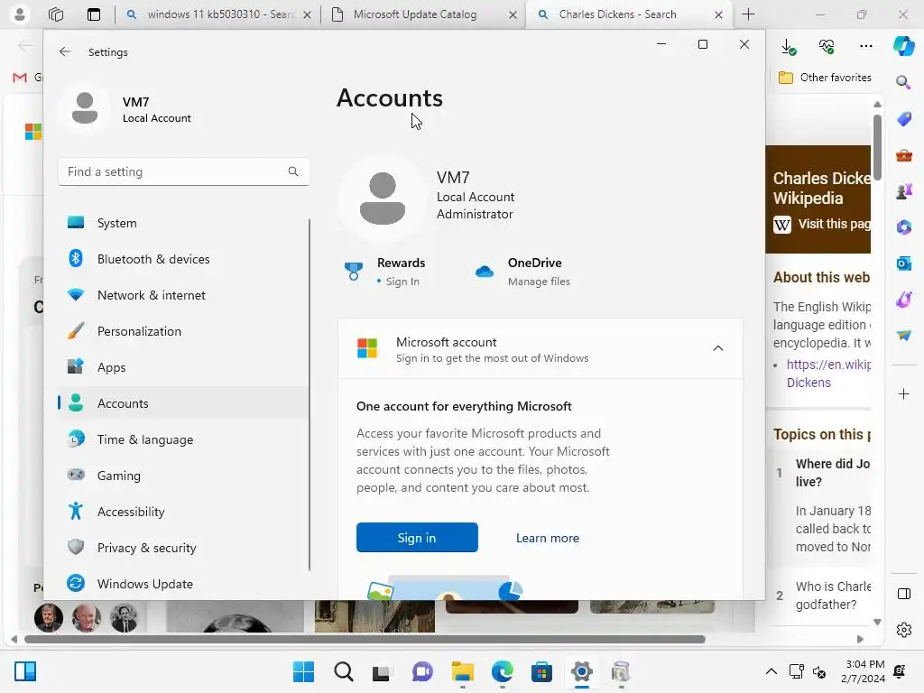
Task: Open Edge sidebar Tools briefcase icon
Action: coord(904,155)
